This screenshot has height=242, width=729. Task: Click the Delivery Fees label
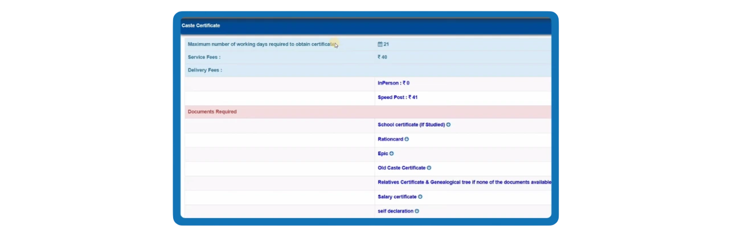pyautogui.click(x=205, y=70)
